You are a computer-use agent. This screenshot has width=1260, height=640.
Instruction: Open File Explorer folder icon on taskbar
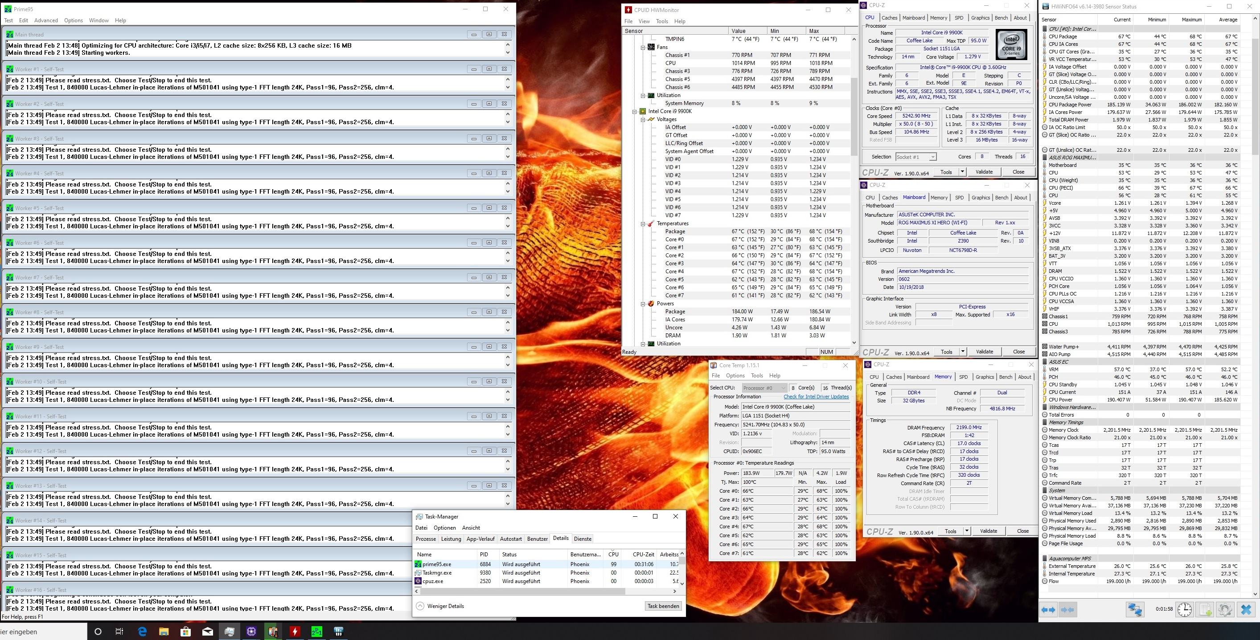point(164,632)
